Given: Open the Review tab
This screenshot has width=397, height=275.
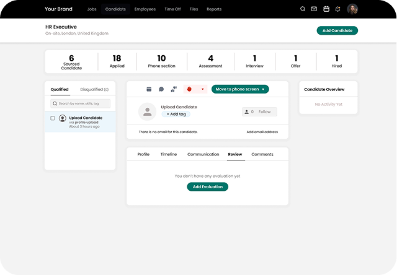Looking at the screenshot, I should point(235,154).
